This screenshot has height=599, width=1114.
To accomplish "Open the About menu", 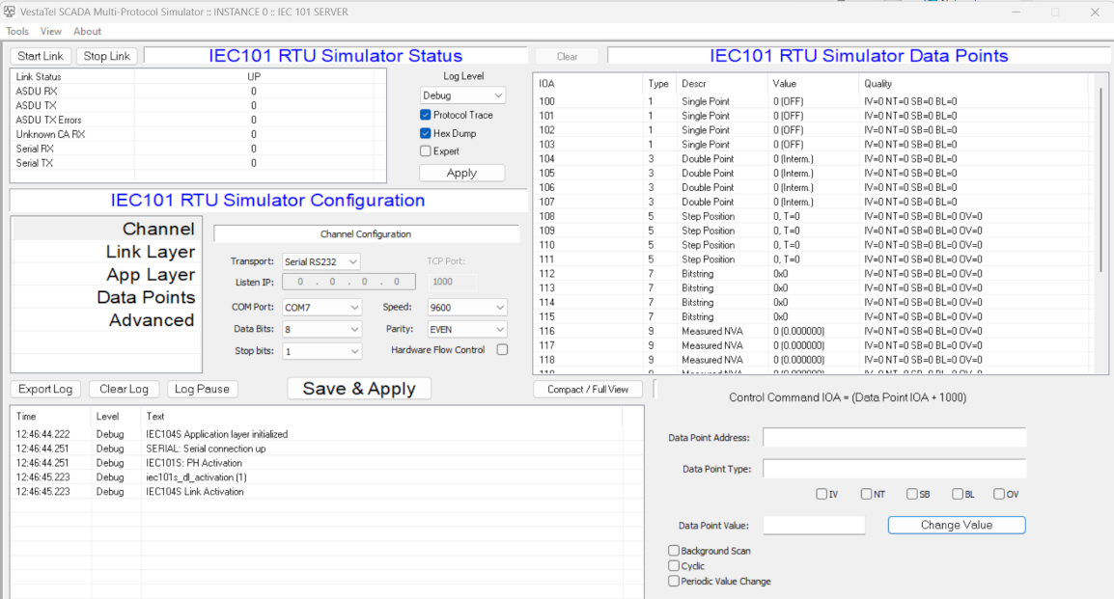I will (x=88, y=32).
